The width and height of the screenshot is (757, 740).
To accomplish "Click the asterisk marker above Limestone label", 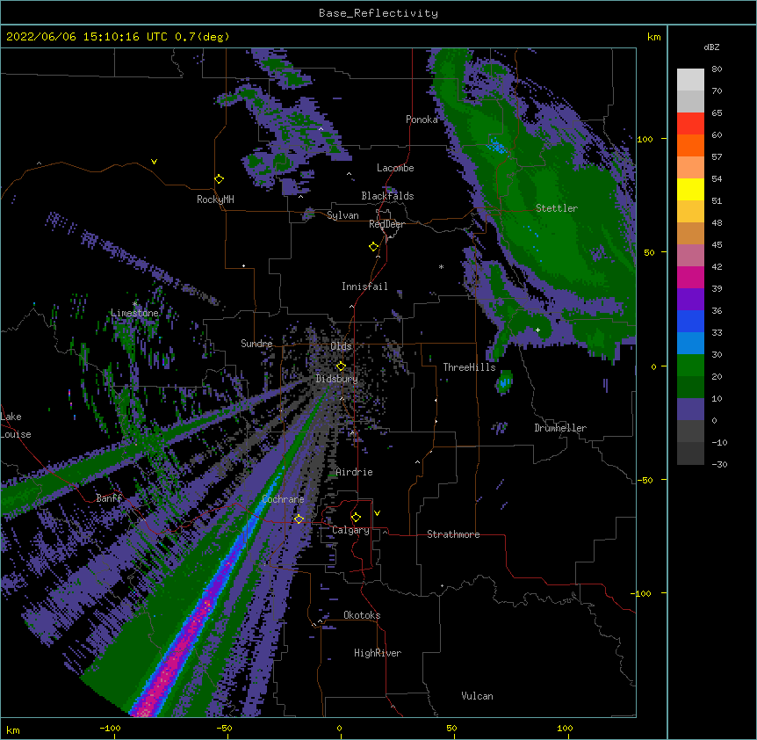I will [x=134, y=304].
